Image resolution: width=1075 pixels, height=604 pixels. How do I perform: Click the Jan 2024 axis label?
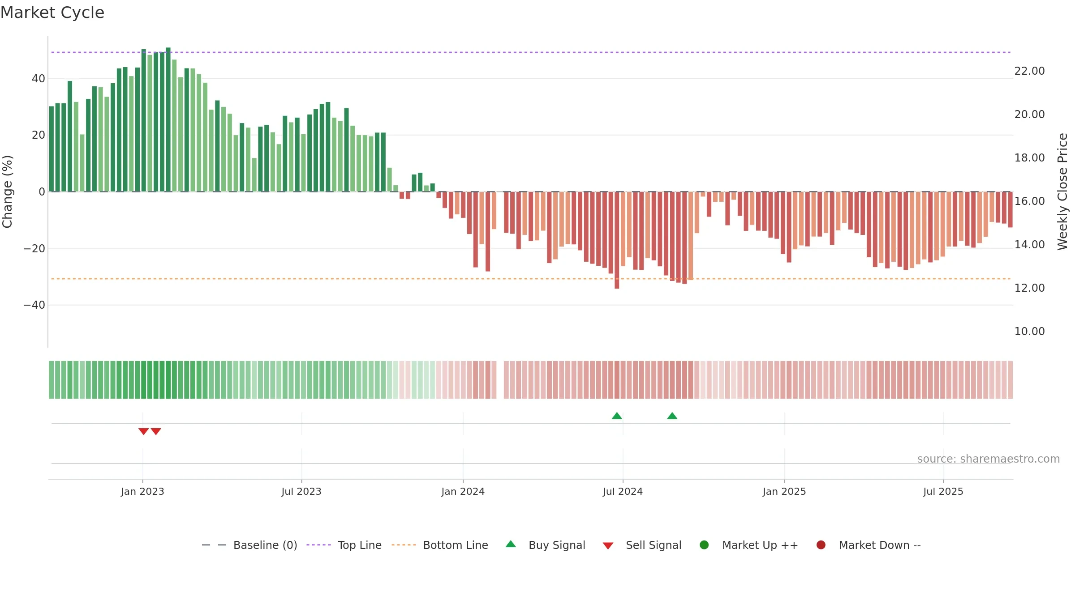click(x=463, y=492)
